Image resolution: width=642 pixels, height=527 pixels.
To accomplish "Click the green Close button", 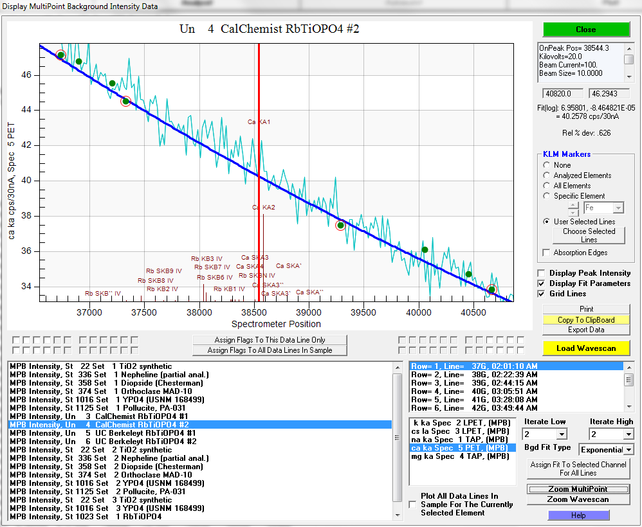I will click(585, 30).
